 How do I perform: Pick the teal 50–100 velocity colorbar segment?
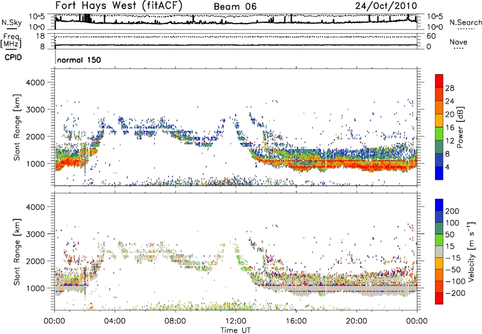click(x=439, y=228)
